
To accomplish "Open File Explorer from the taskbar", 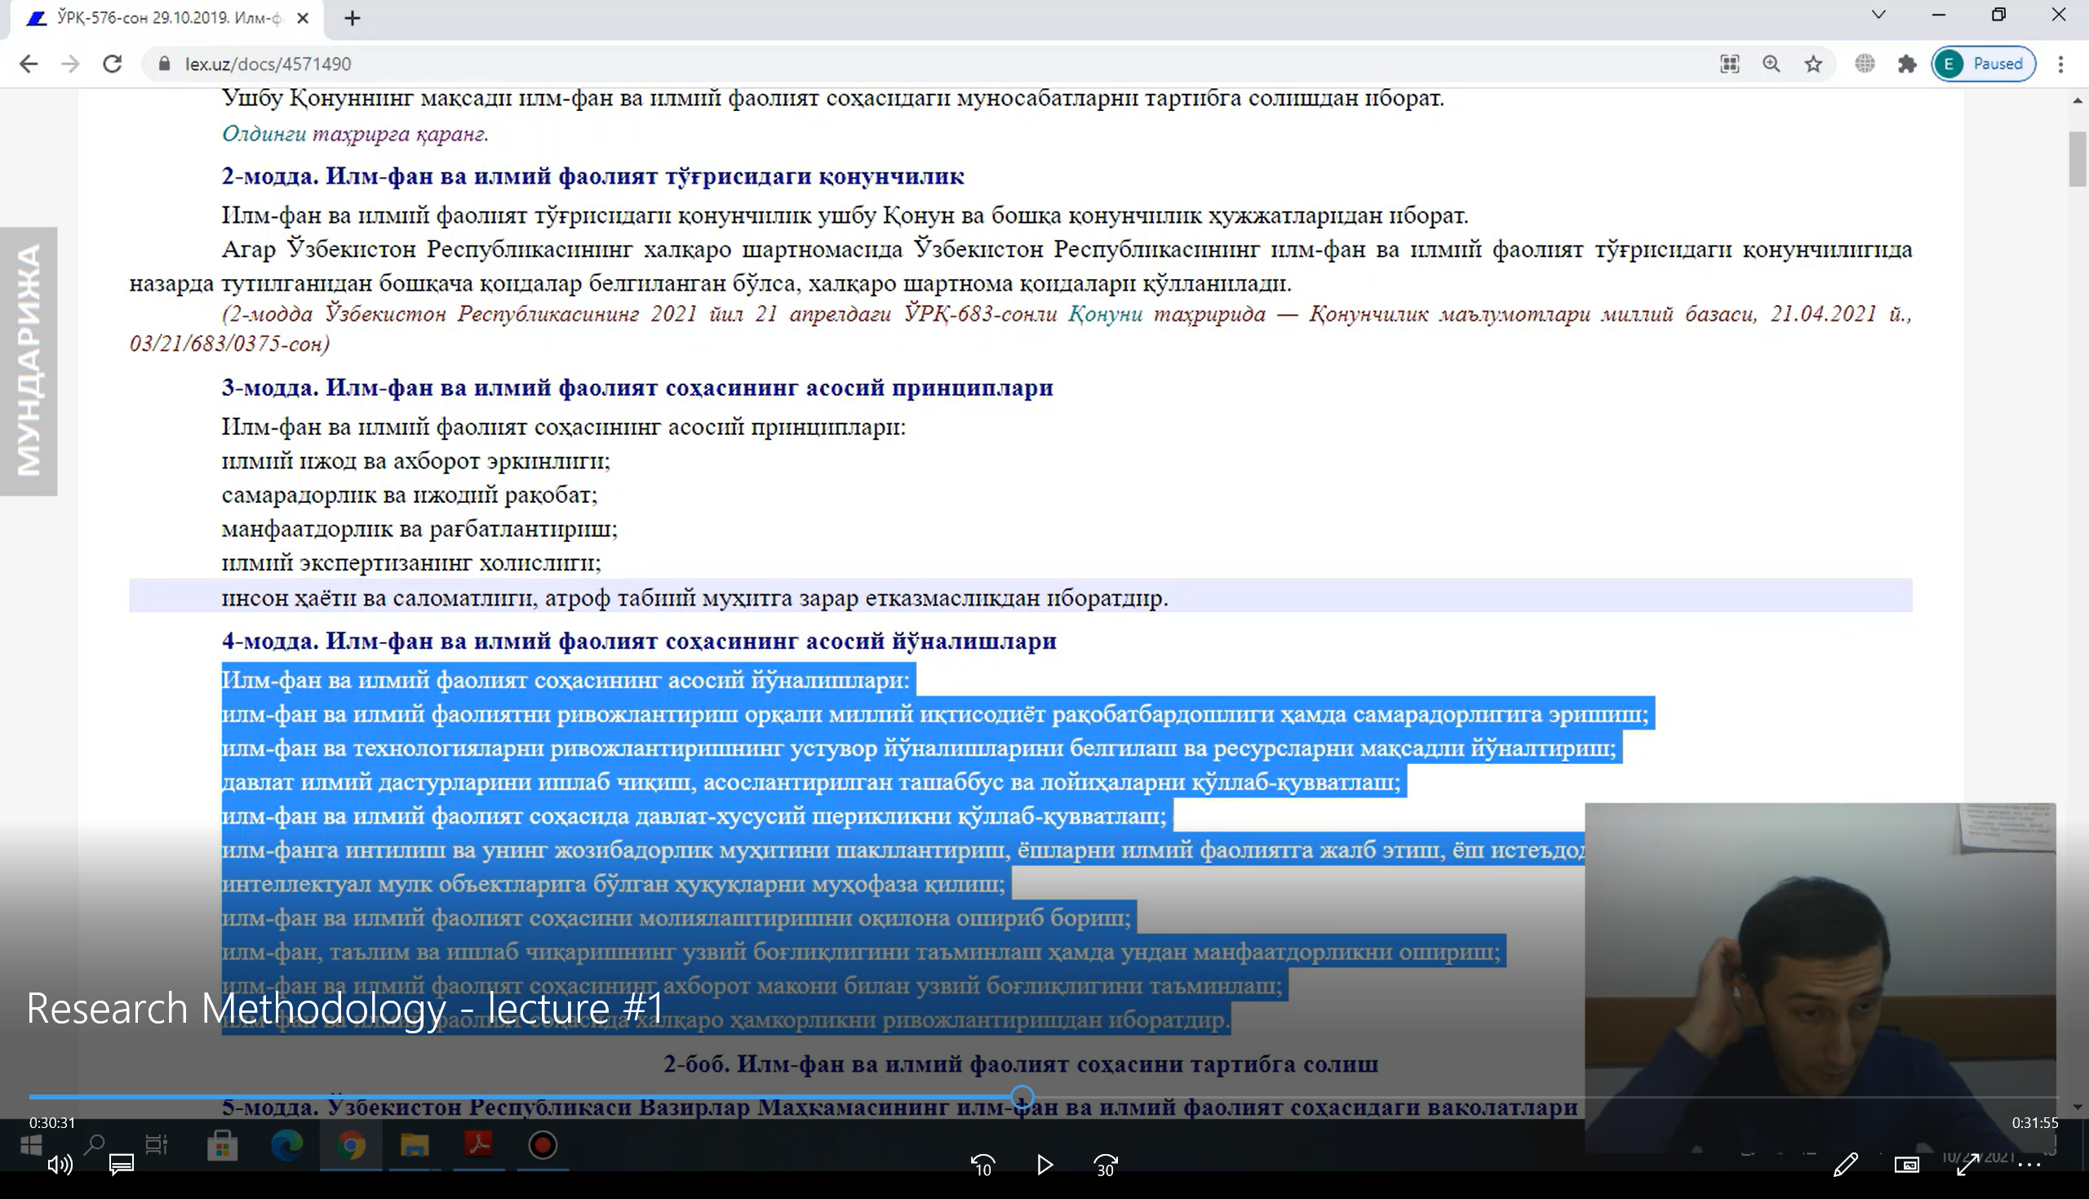I will click(x=415, y=1144).
